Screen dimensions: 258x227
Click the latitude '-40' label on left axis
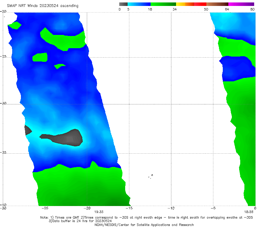pos(3,205)
